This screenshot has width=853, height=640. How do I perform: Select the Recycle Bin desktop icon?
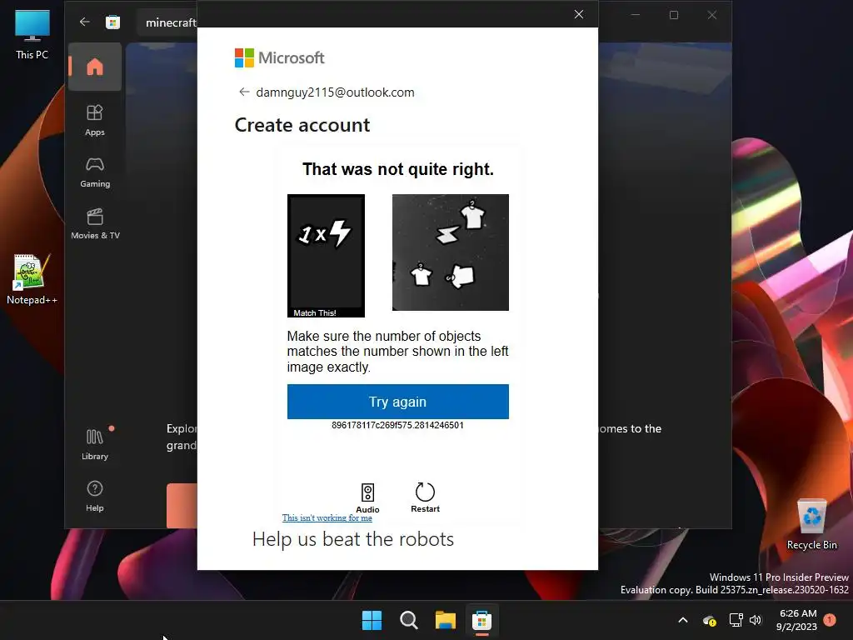coord(811,524)
